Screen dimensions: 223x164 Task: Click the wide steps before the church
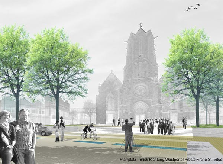click(x=111, y=131)
